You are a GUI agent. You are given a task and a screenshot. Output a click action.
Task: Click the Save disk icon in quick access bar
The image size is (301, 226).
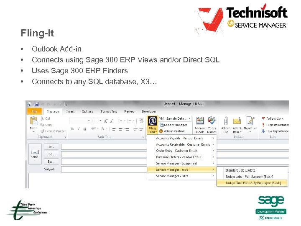coord(36,104)
